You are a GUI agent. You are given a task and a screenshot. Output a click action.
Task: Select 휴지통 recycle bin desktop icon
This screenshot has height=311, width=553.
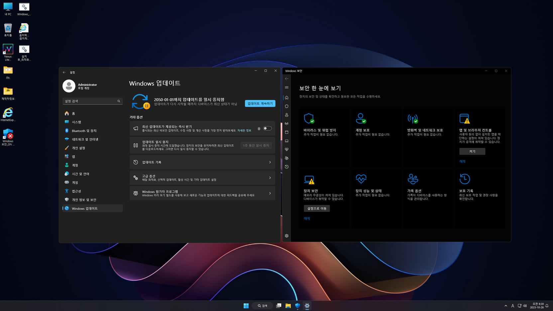coord(8,30)
